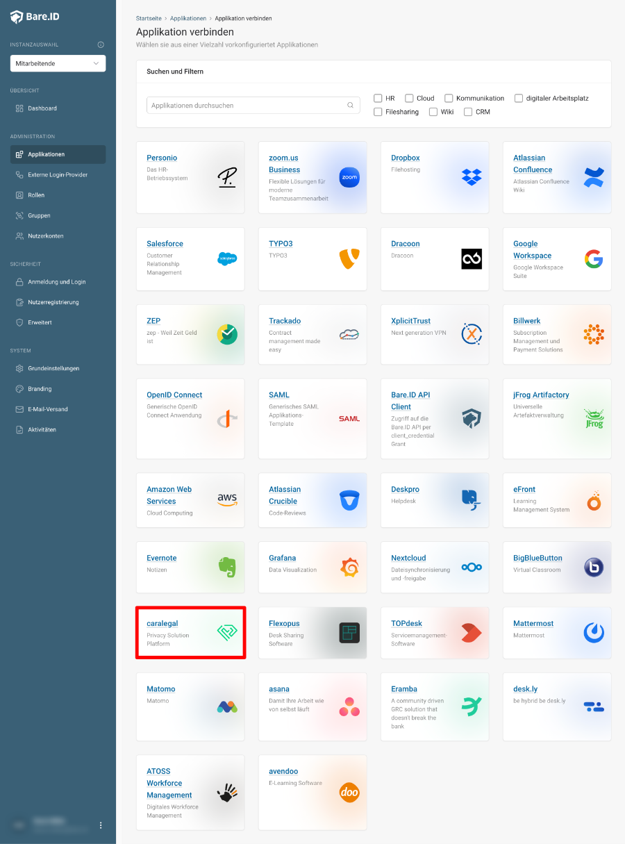The image size is (625, 844).
Task: Toggle the Wiki filter checkbox
Action: (x=433, y=112)
